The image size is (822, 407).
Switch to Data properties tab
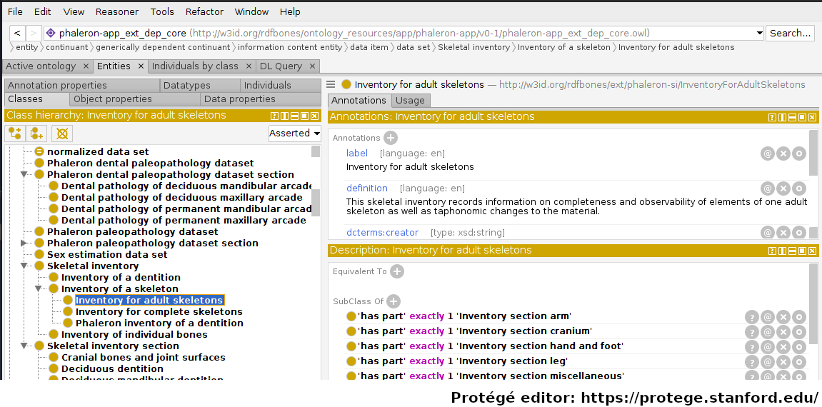pos(260,99)
